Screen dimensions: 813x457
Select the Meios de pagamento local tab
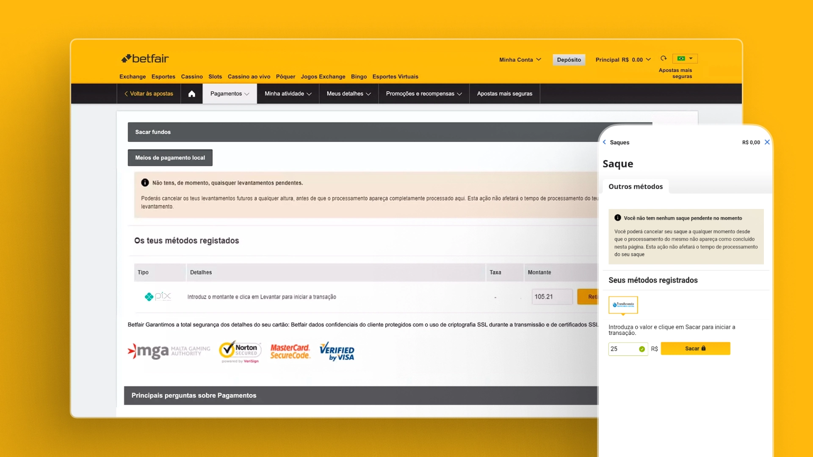169,157
